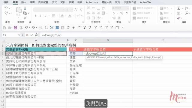Screen dimensions: 192x108
Task: Click the Paste clipboard icon
Action: [19, 10]
